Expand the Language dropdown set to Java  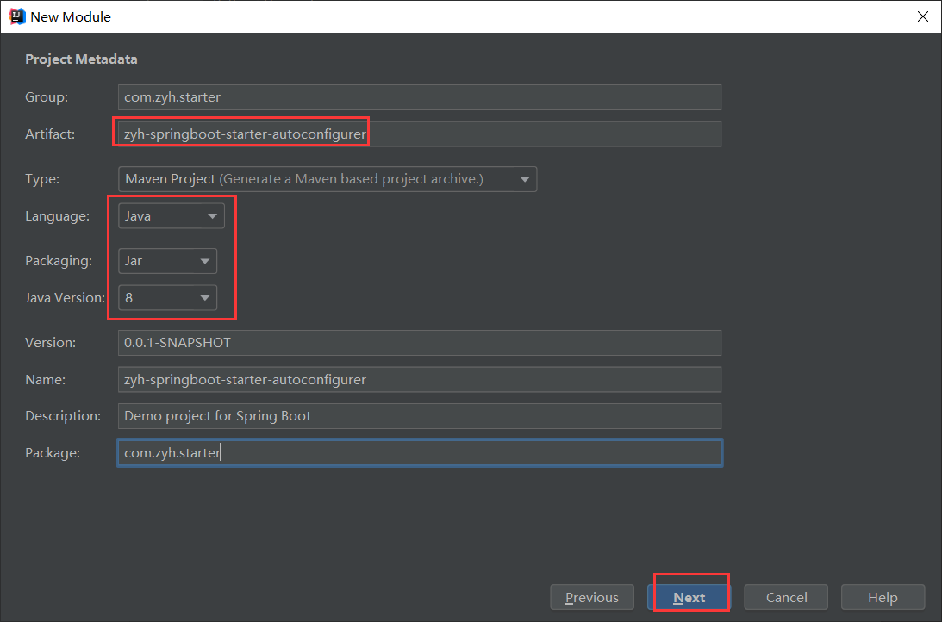point(171,216)
